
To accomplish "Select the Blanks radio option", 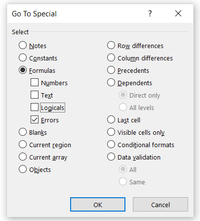I will coord(23,132).
